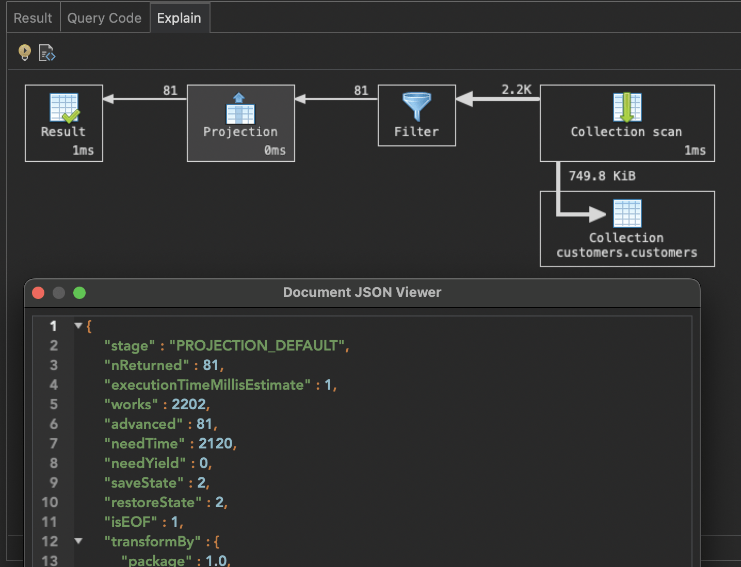Select the Result stage table icon

tap(64, 108)
